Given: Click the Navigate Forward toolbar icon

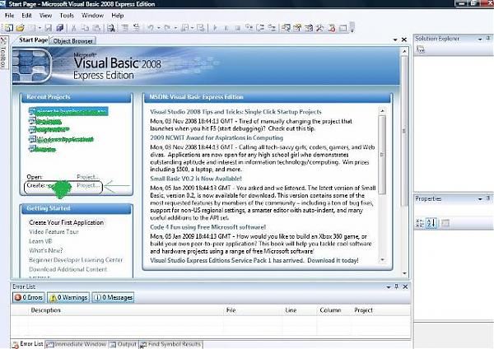Looking at the screenshot, I should pyautogui.click(x=201, y=28).
